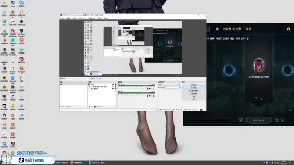The width and height of the screenshot is (294, 165).
Task: Open Microsoft Edge desktop shortcut
Action: (13, 79)
